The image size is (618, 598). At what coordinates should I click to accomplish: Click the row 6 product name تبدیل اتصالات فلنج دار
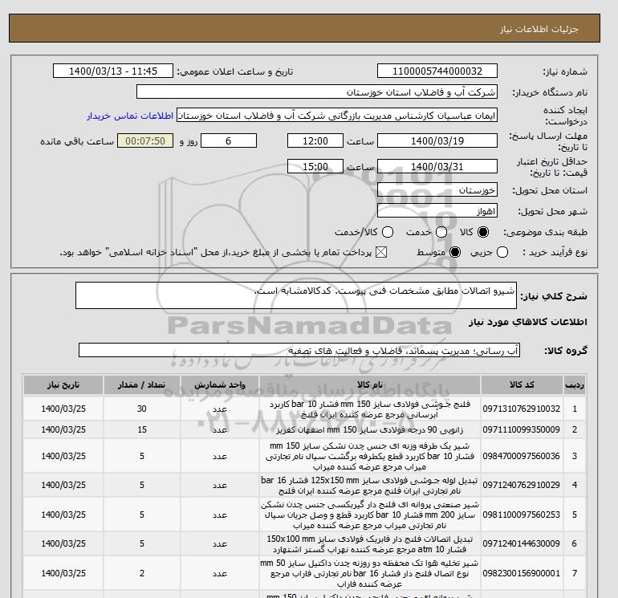coord(370,544)
